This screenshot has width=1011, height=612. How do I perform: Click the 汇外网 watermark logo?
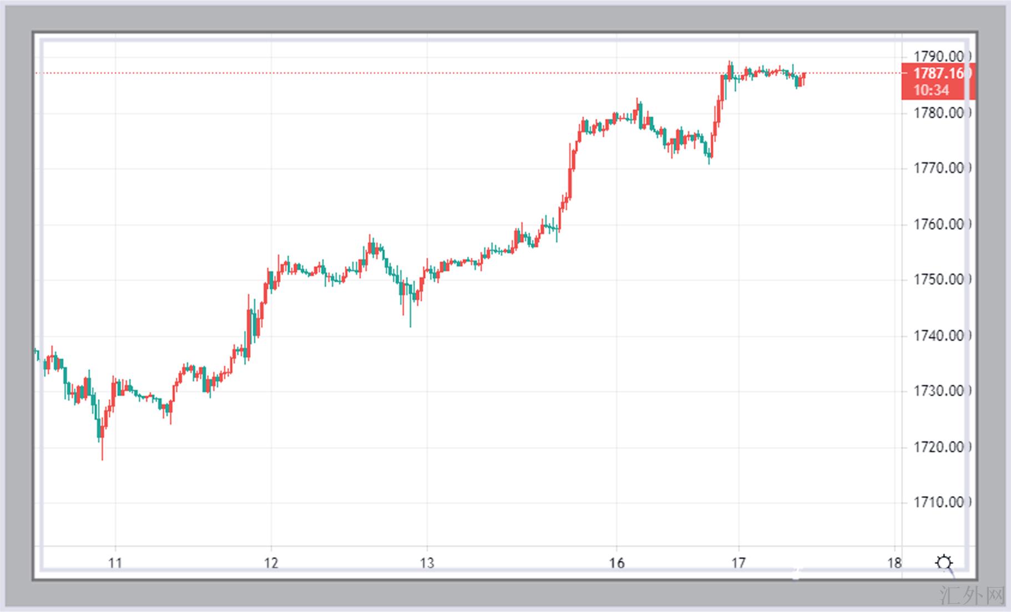click(972, 596)
